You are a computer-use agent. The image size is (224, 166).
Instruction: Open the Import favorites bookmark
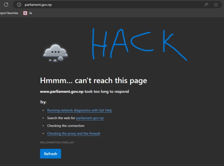click(9, 13)
